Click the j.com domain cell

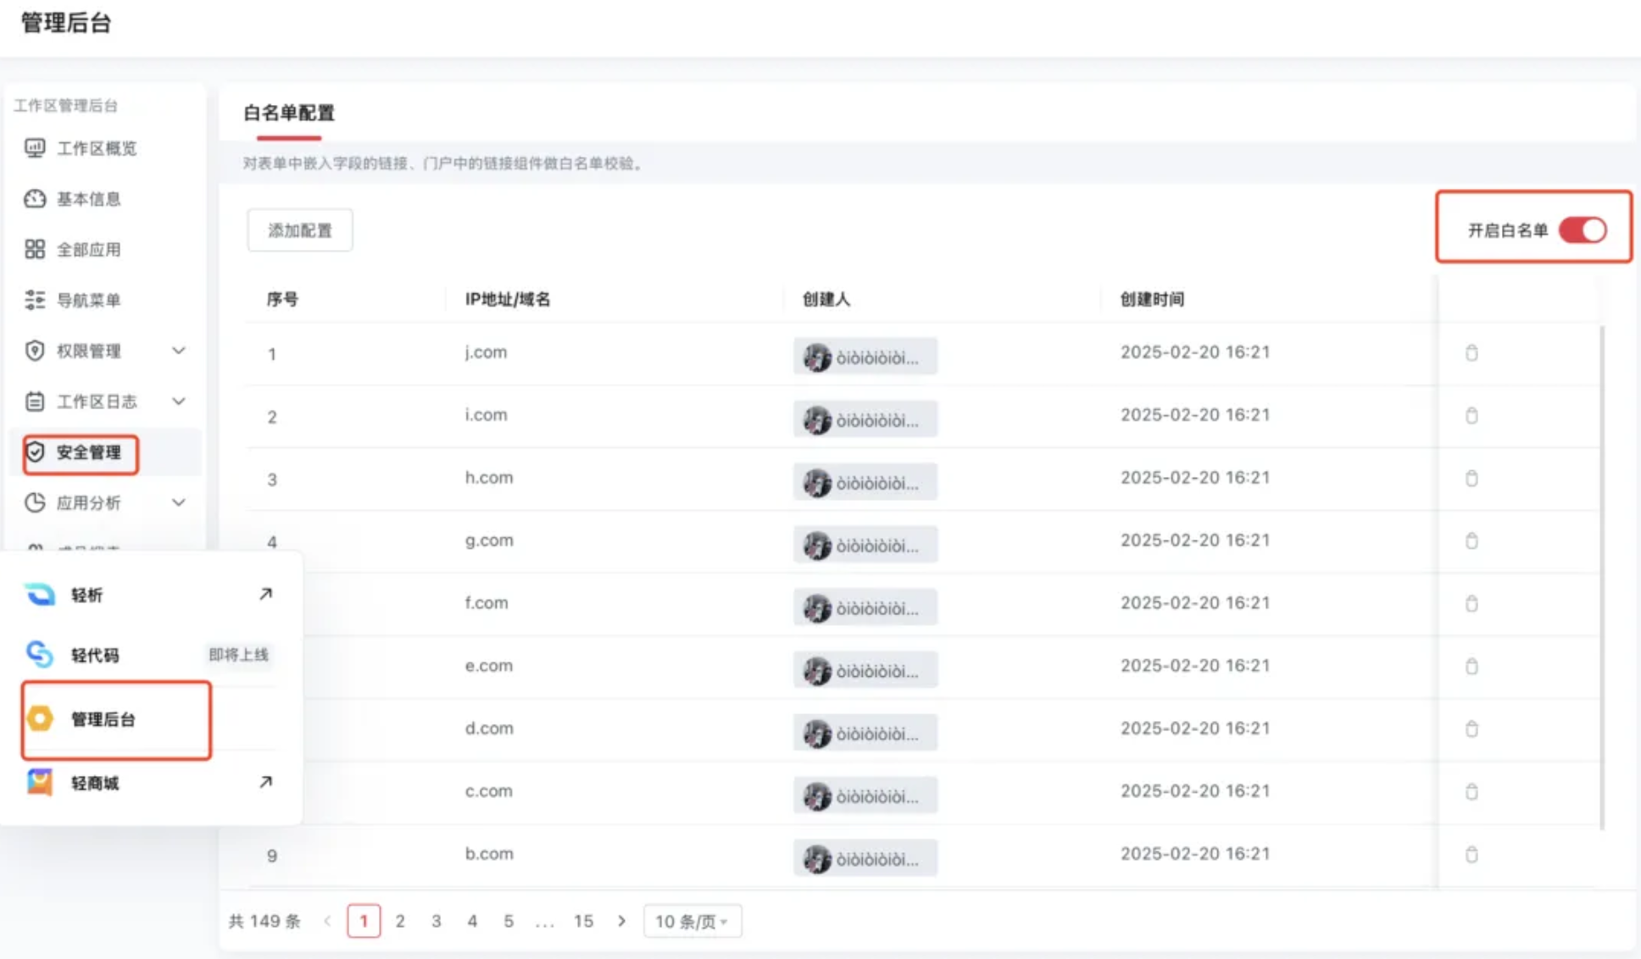pos(486,352)
